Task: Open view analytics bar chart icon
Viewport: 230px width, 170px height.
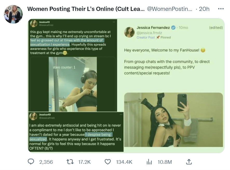Action: pyautogui.click(x=149, y=162)
